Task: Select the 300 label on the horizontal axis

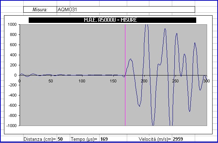Action: [206, 81]
